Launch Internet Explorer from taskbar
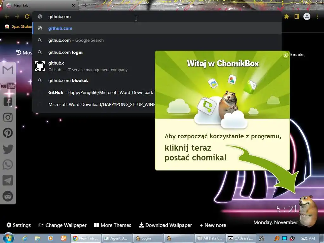The height and width of the screenshot is (243, 324). [x=25, y=238]
